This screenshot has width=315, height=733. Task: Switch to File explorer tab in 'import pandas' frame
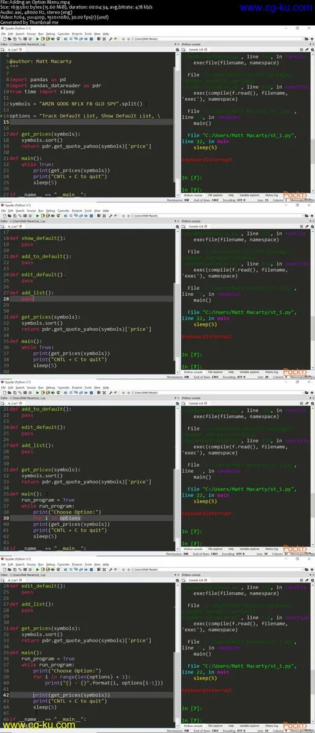click(215, 195)
